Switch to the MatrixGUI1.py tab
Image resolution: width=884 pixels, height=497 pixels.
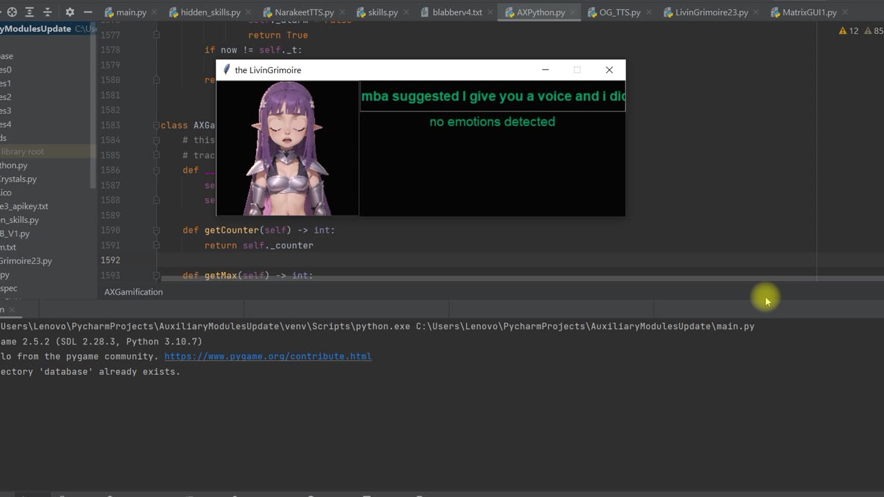[809, 12]
